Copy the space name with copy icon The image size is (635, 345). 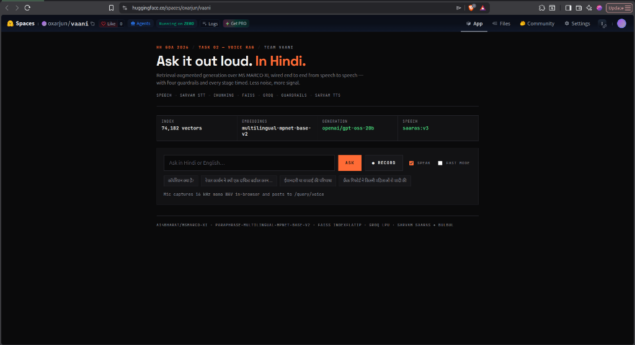tap(93, 24)
